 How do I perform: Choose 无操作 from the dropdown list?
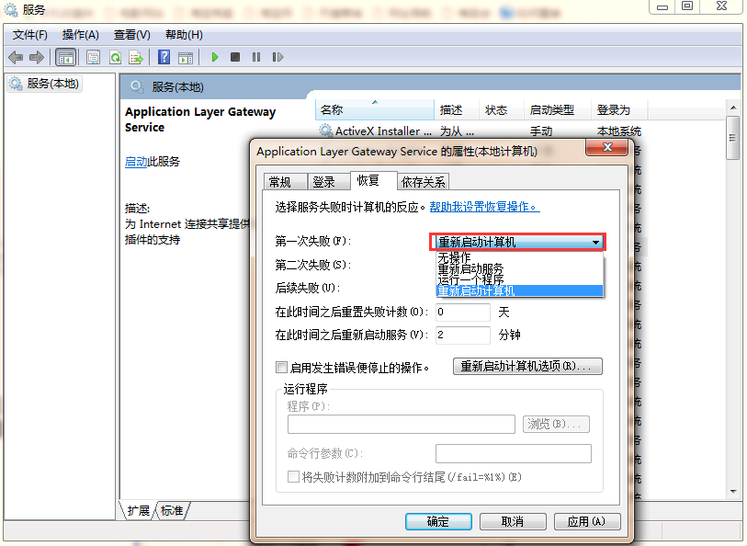[x=519, y=257]
